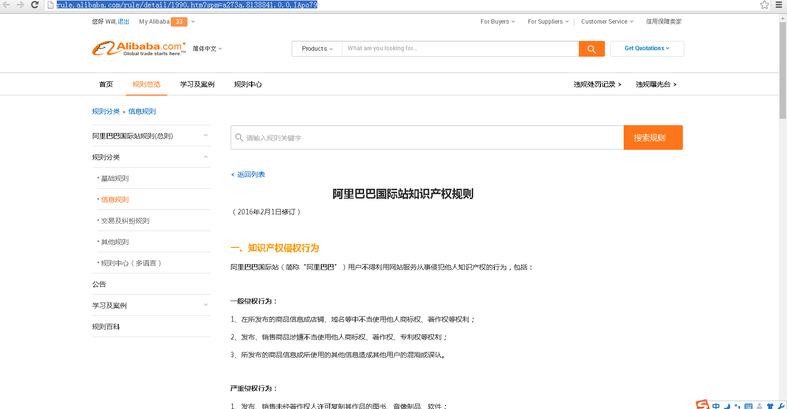Viewport: 787px width, 409px height.
Task: Click the Alibaba.com logo
Action: [139, 48]
